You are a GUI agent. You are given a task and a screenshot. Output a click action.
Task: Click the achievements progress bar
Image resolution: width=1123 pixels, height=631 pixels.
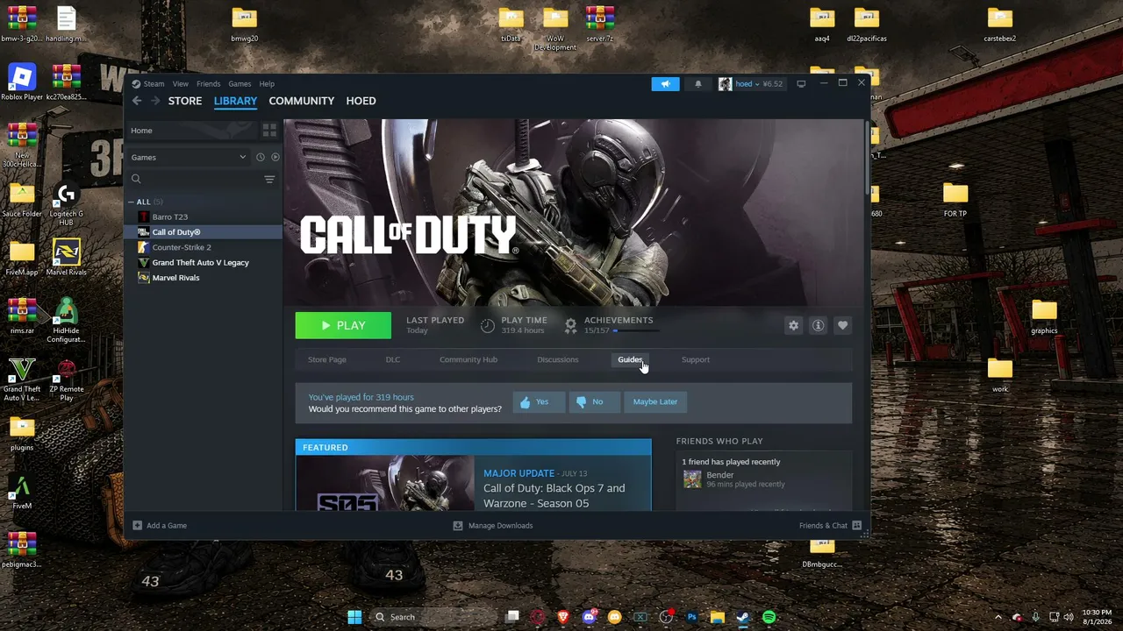[636, 330]
